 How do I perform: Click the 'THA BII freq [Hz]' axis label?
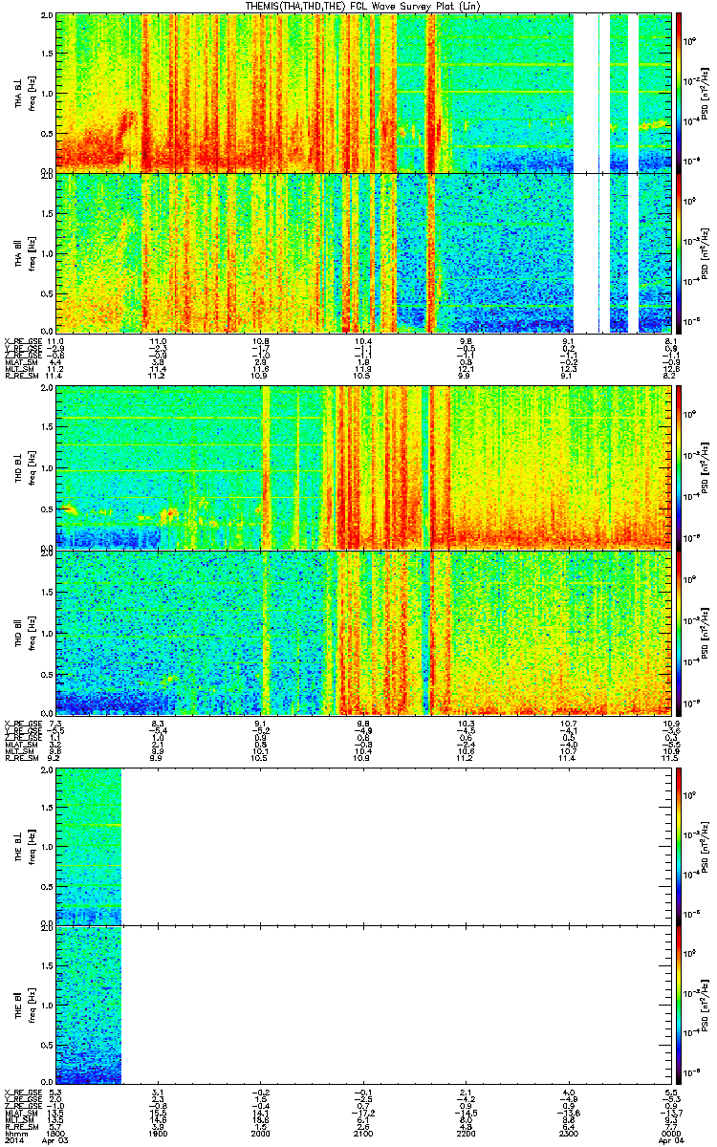[x=26, y=251]
